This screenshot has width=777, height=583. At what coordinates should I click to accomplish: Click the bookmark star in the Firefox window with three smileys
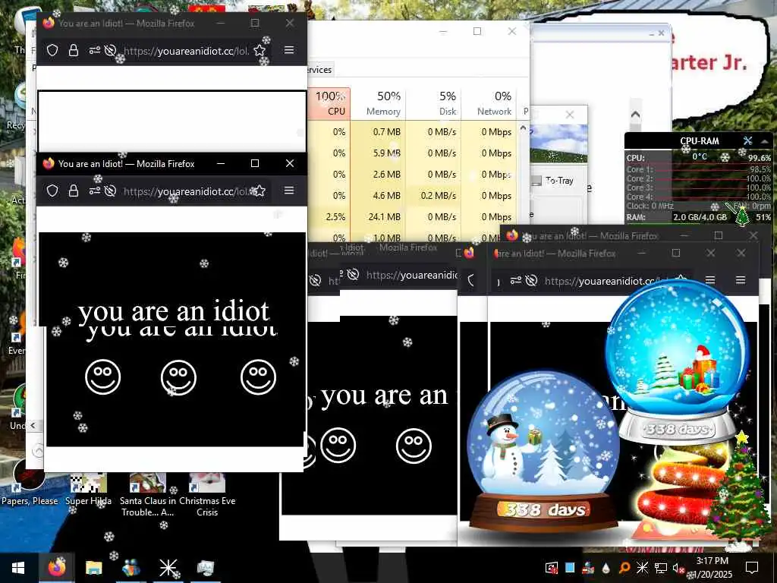(260, 191)
